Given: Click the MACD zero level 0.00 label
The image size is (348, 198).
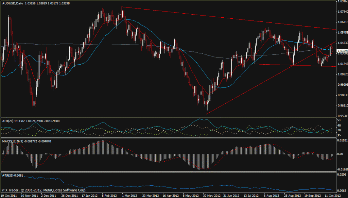Looking at the screenshot, I should (340, 154).
